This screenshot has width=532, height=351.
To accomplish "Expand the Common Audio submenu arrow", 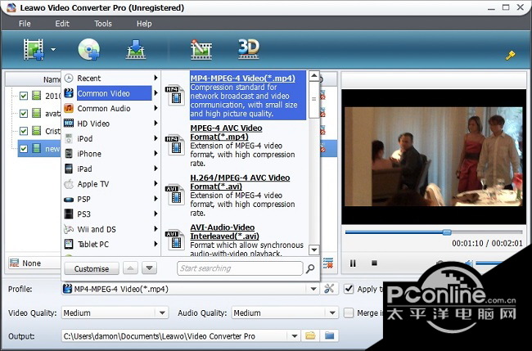I will pos(156,108).
